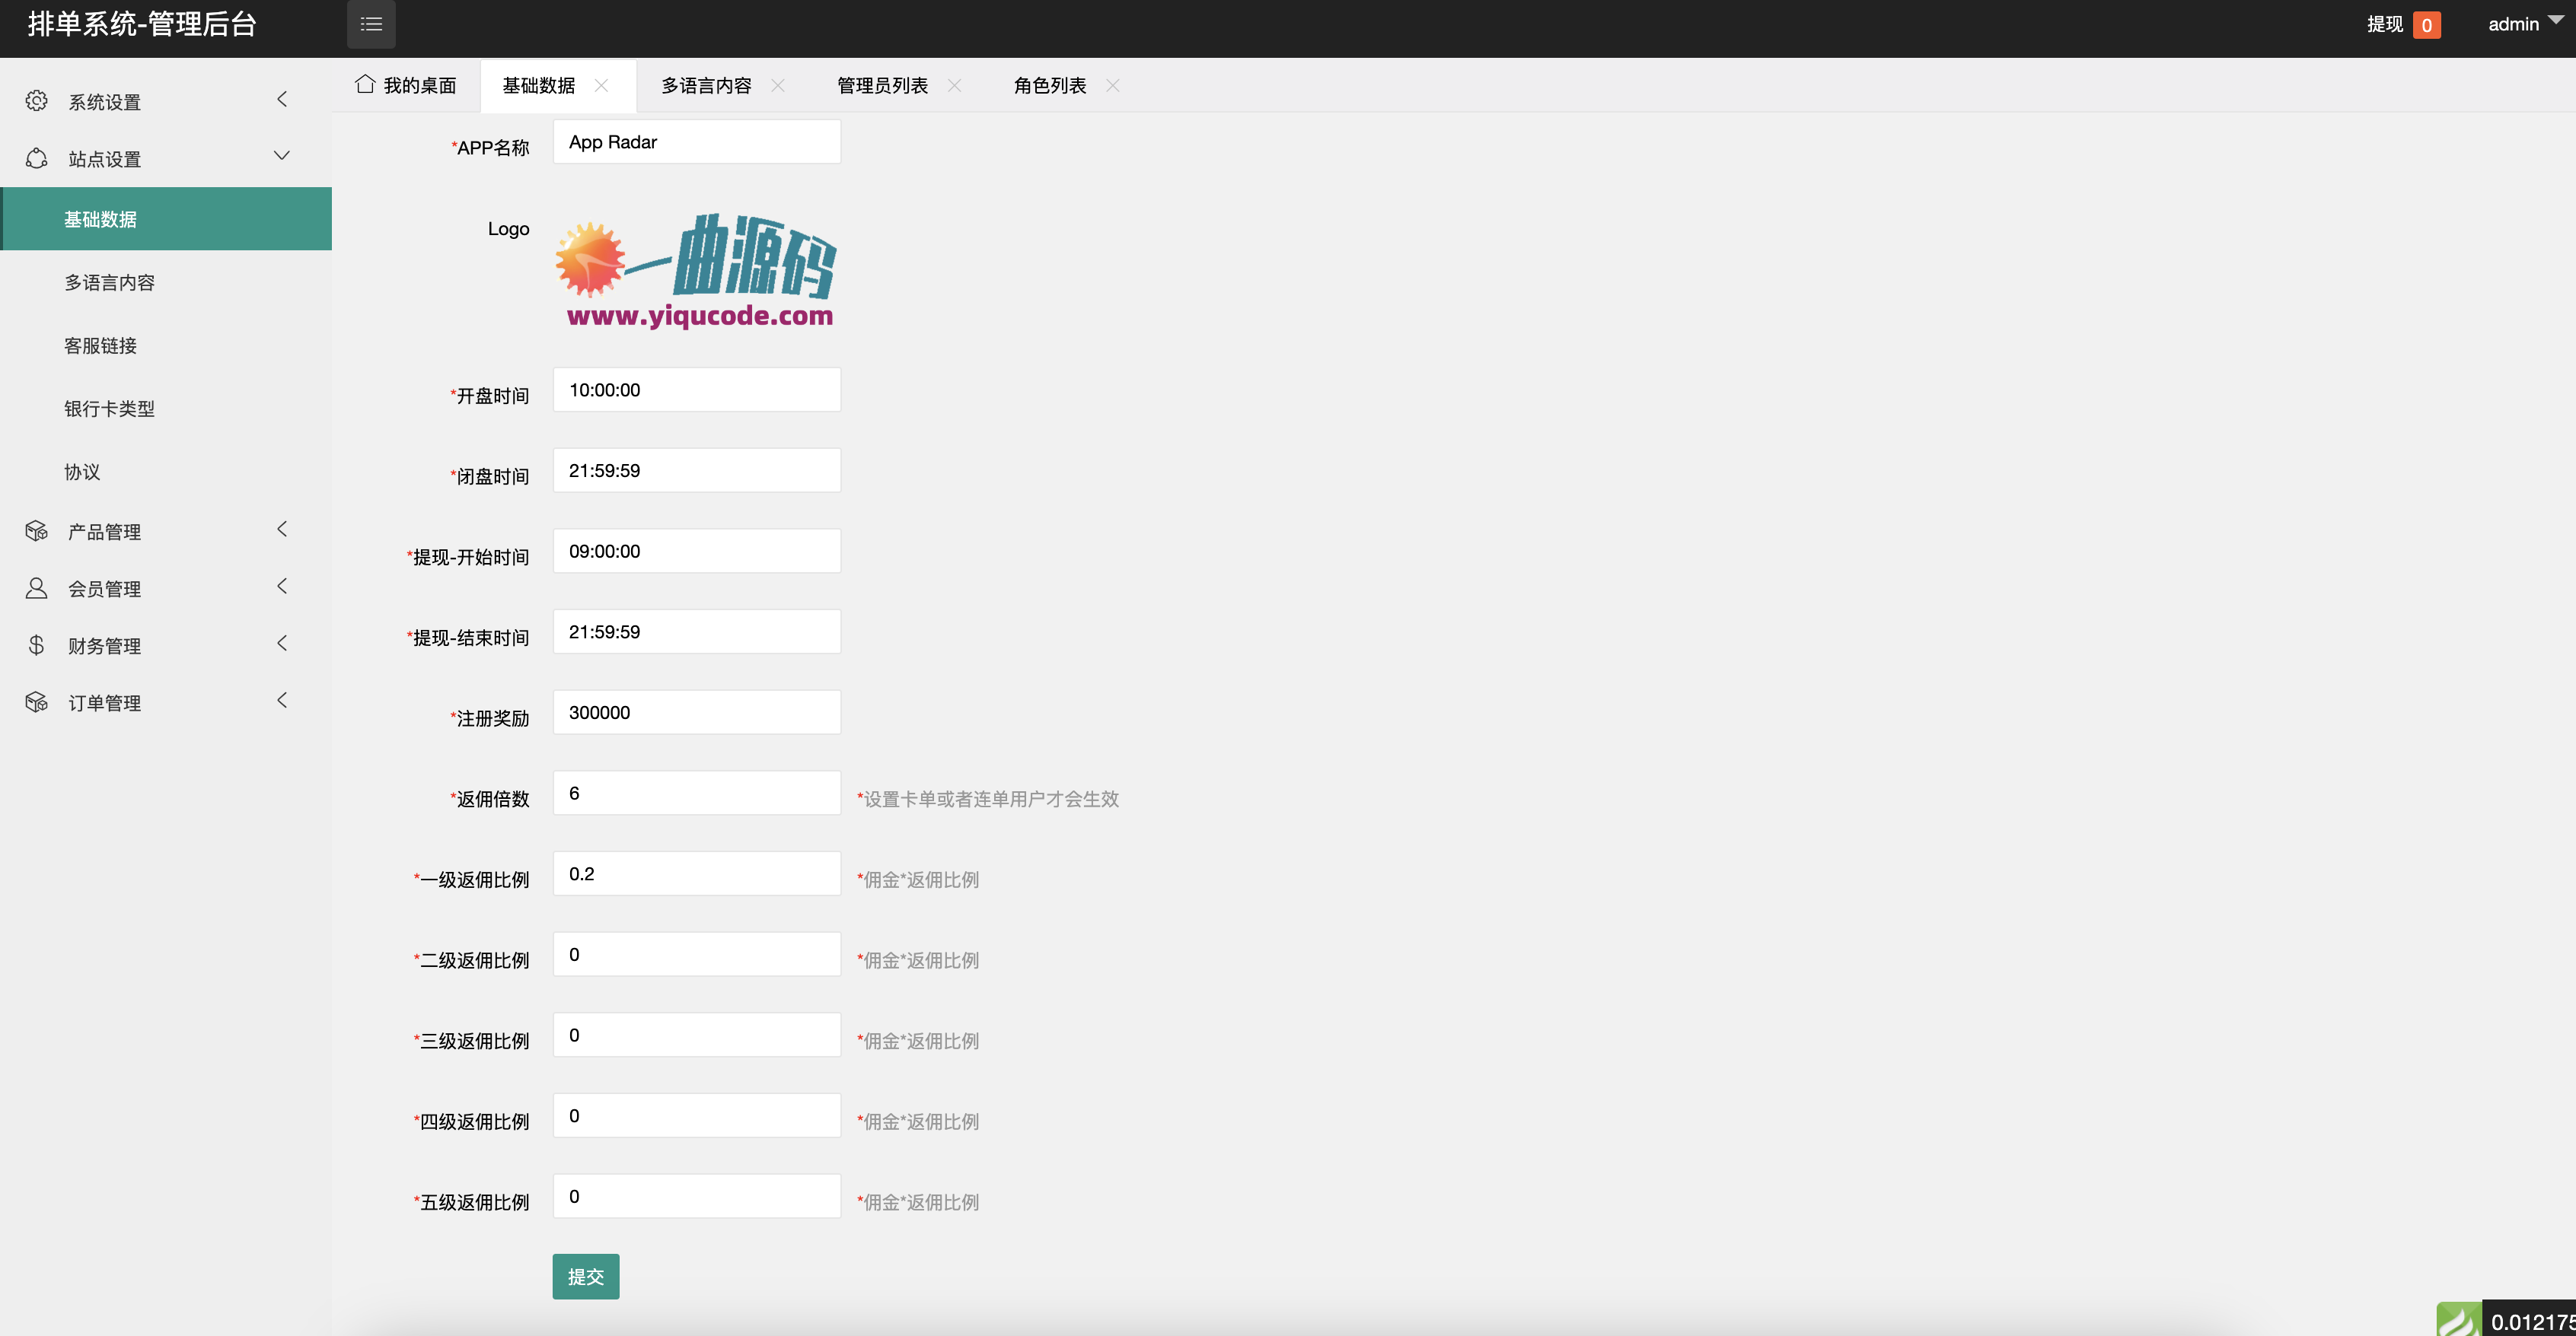The width and height of the screenshot is (2576, 1336).
Task: Expand the 产品管理 menu chevron
Action: (x=282, y=529)
